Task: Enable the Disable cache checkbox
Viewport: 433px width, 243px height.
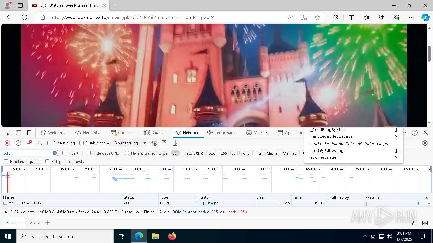Action: [x=82, y=143]
